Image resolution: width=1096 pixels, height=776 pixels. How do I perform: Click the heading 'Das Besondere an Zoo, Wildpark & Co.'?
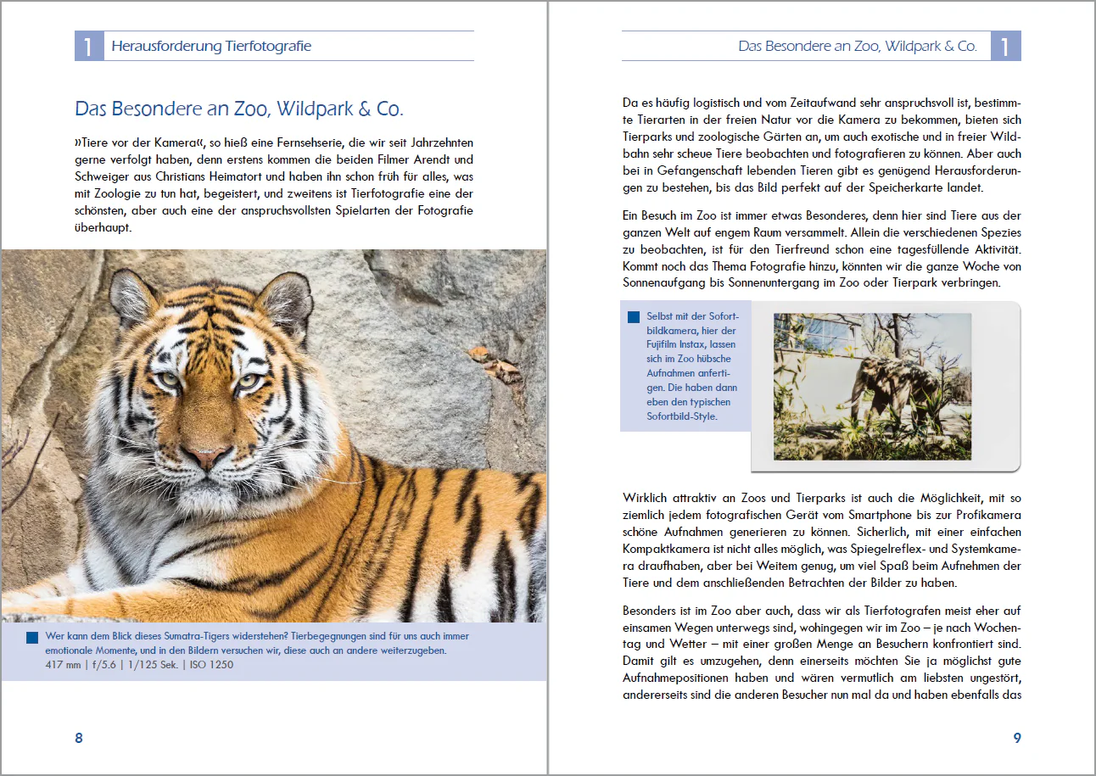(x=239, y=109)
